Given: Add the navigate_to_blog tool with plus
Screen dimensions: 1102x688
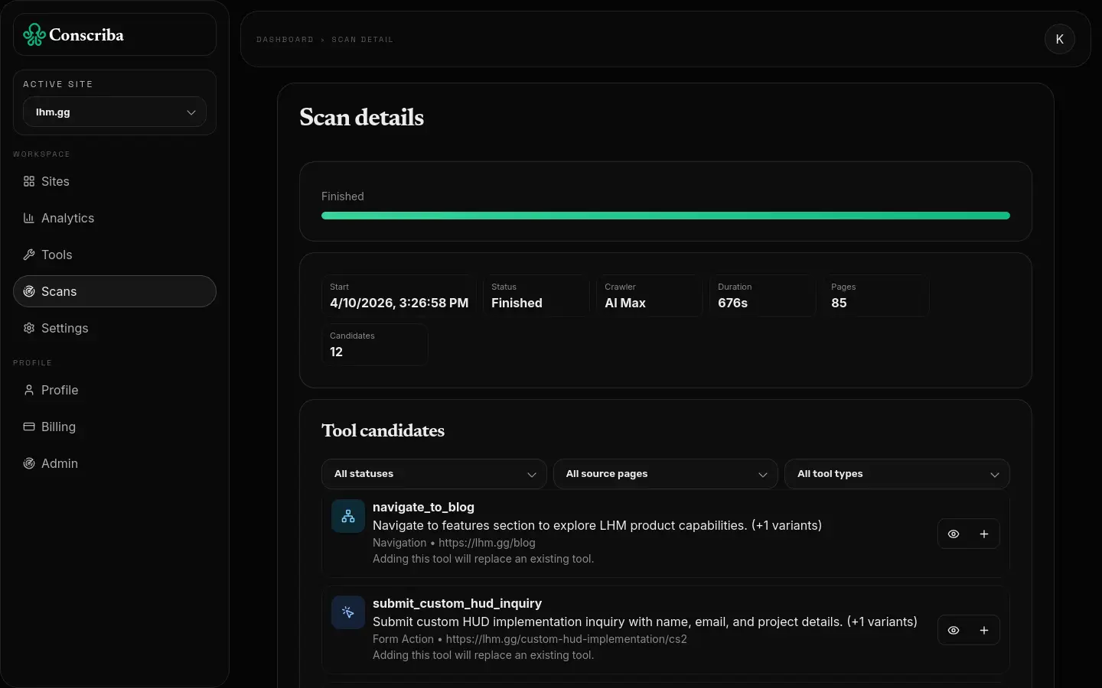Looking at the screenshot, I should point(984,534).
